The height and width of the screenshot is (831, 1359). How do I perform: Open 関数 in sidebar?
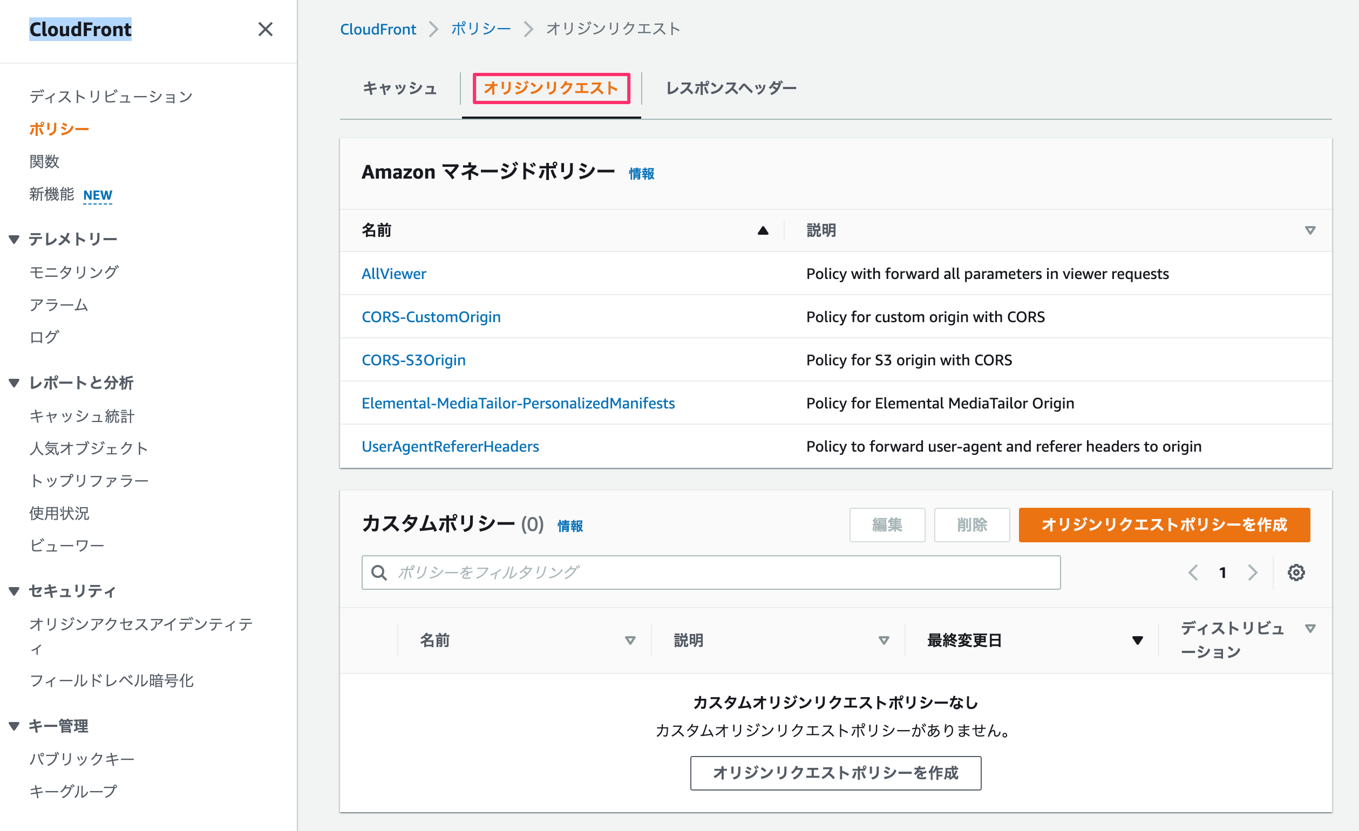click(x=44, y=161)
